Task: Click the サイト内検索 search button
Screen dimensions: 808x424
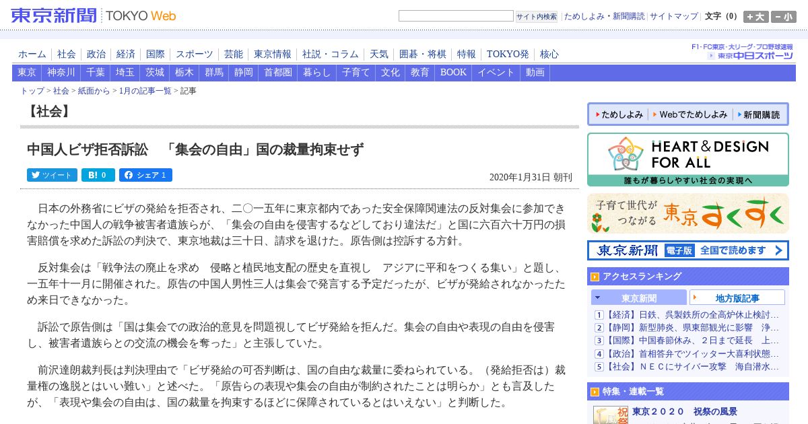Action: pos(537,16)
